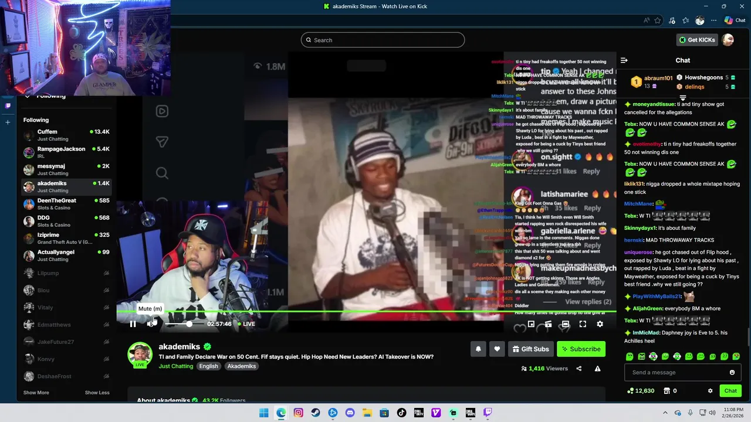Mute the stream volume
The image size is (751, 422).
pos(150,324)
